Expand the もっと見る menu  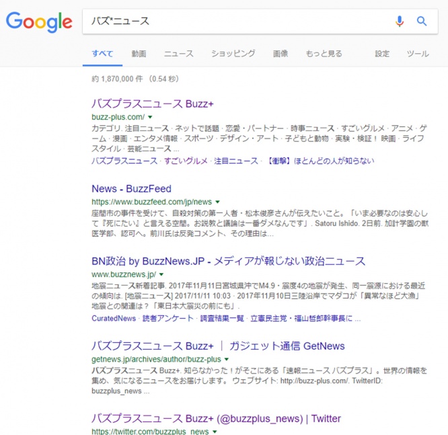(x=324, y=54)
